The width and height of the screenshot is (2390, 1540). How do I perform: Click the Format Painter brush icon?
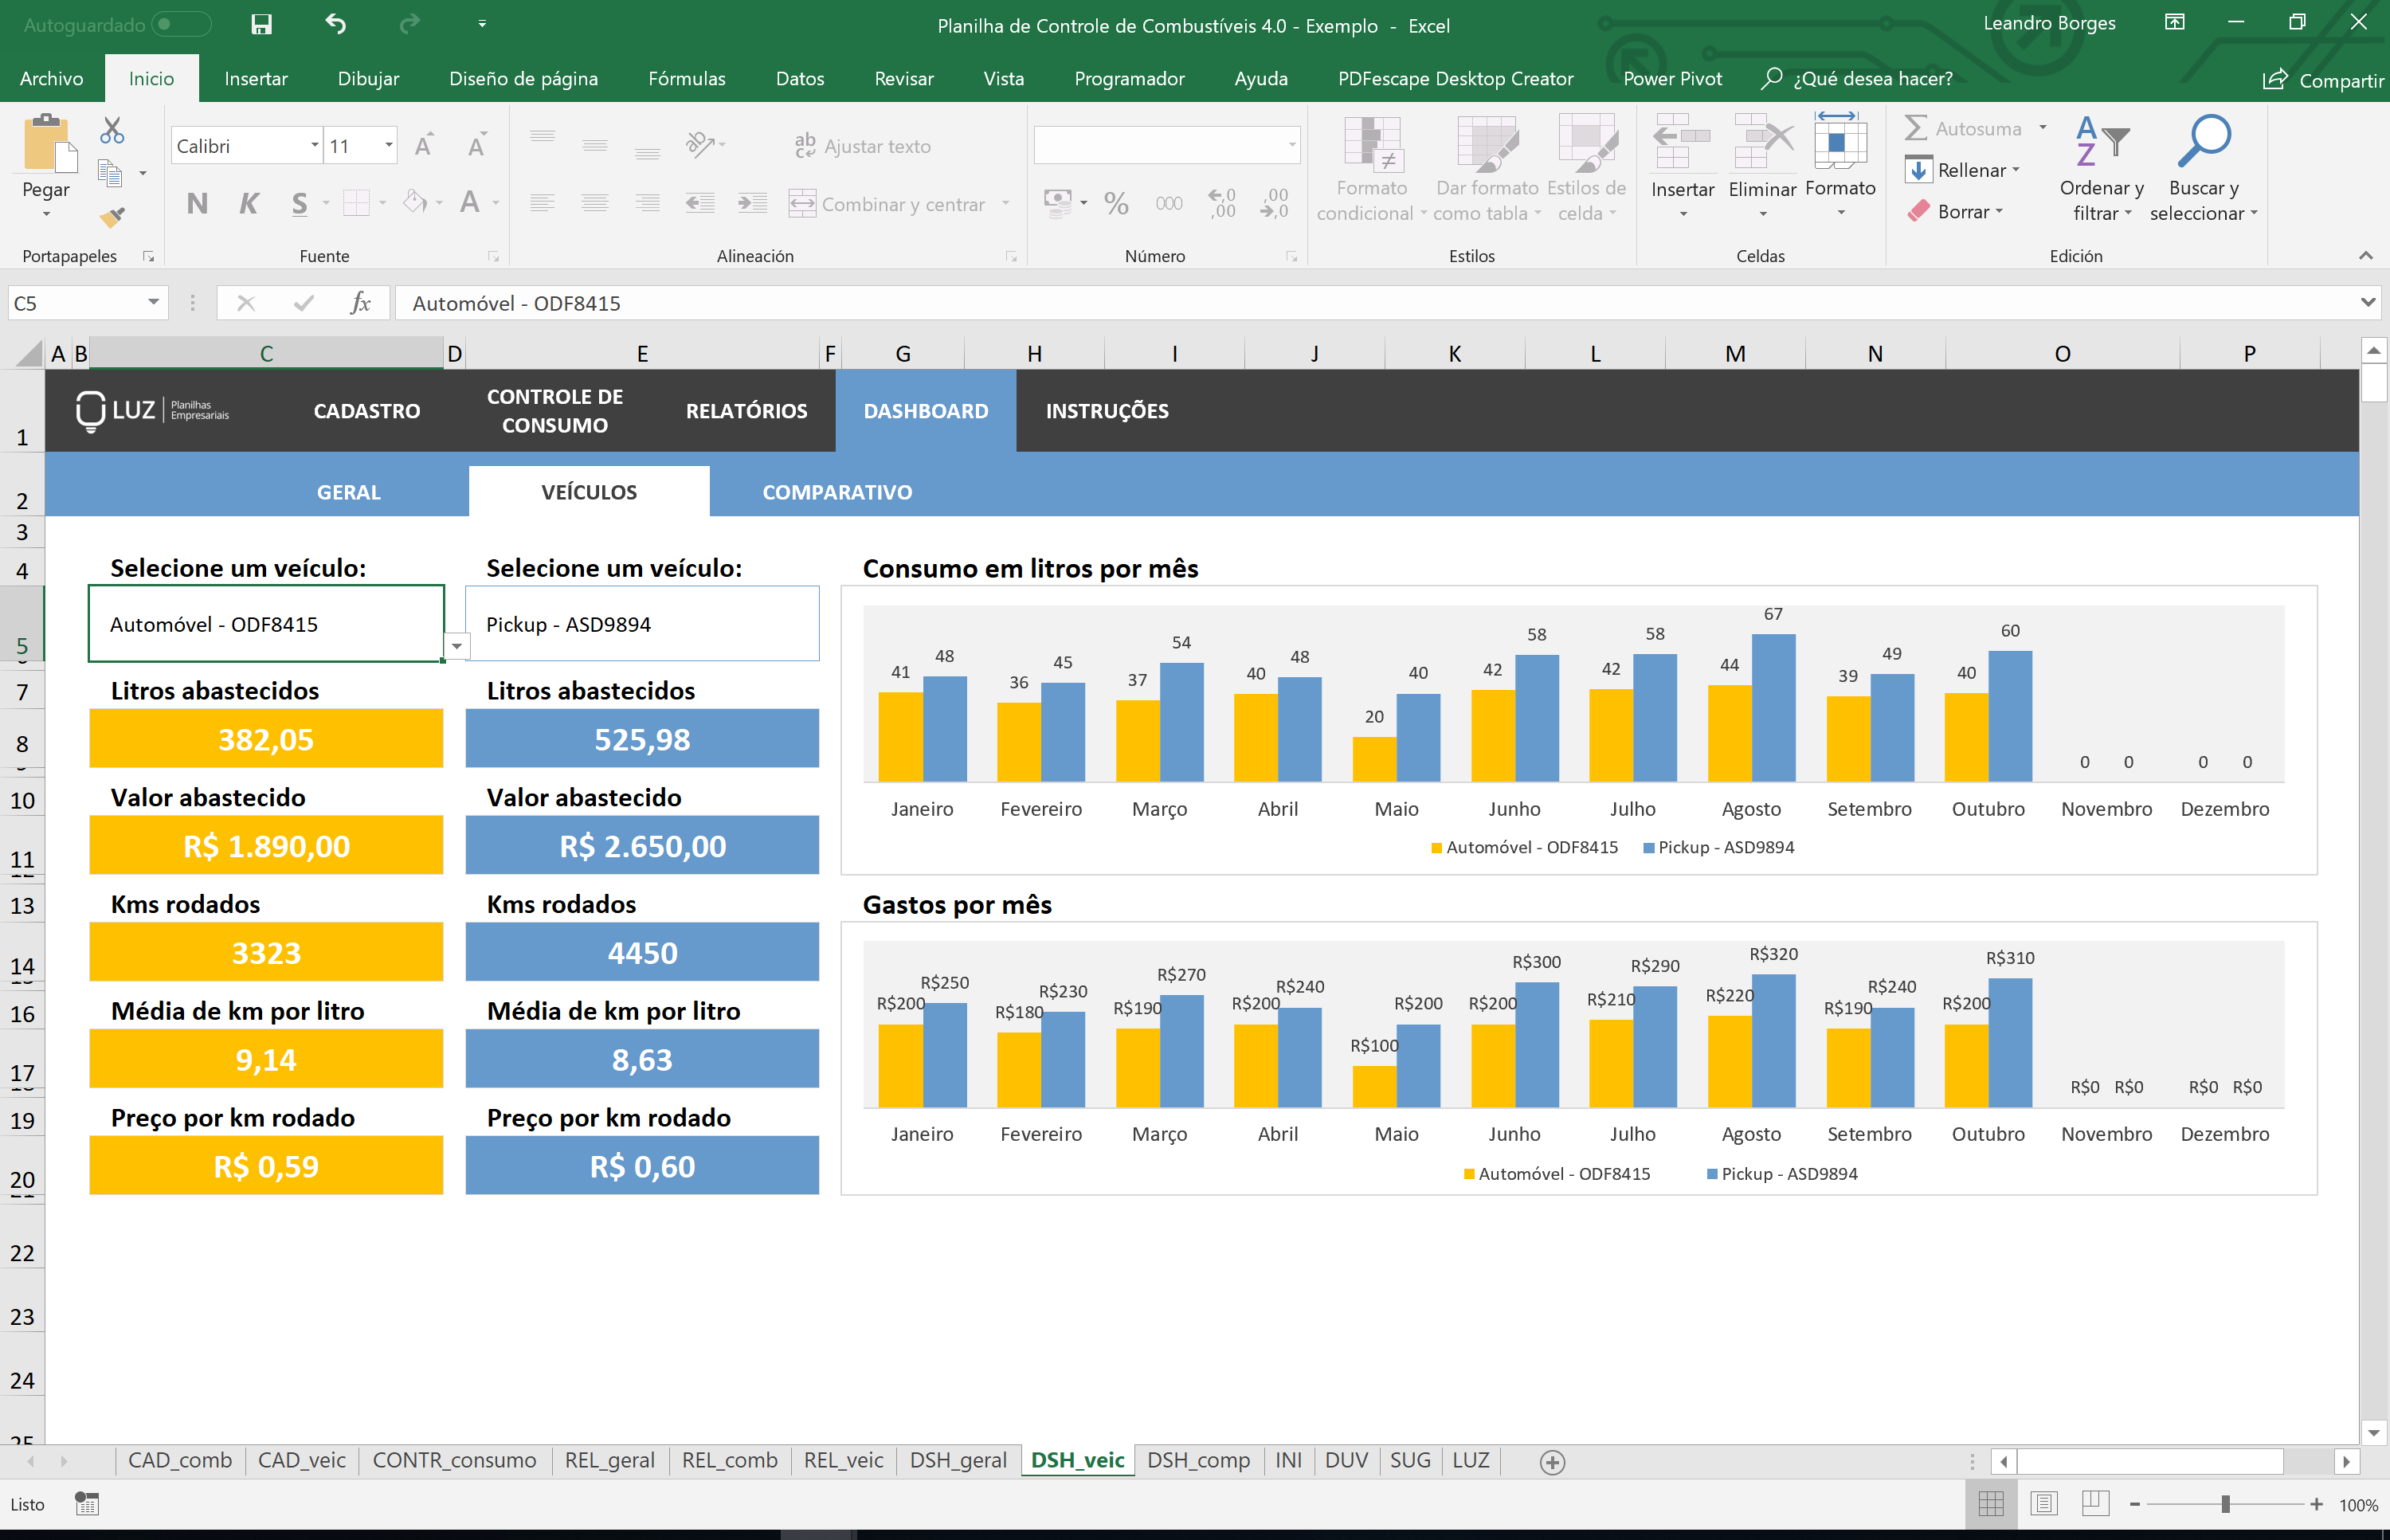click(x=112, y=216)
